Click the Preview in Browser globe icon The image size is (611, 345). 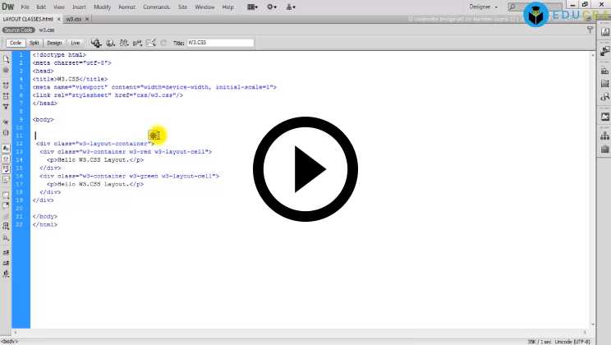109,43
